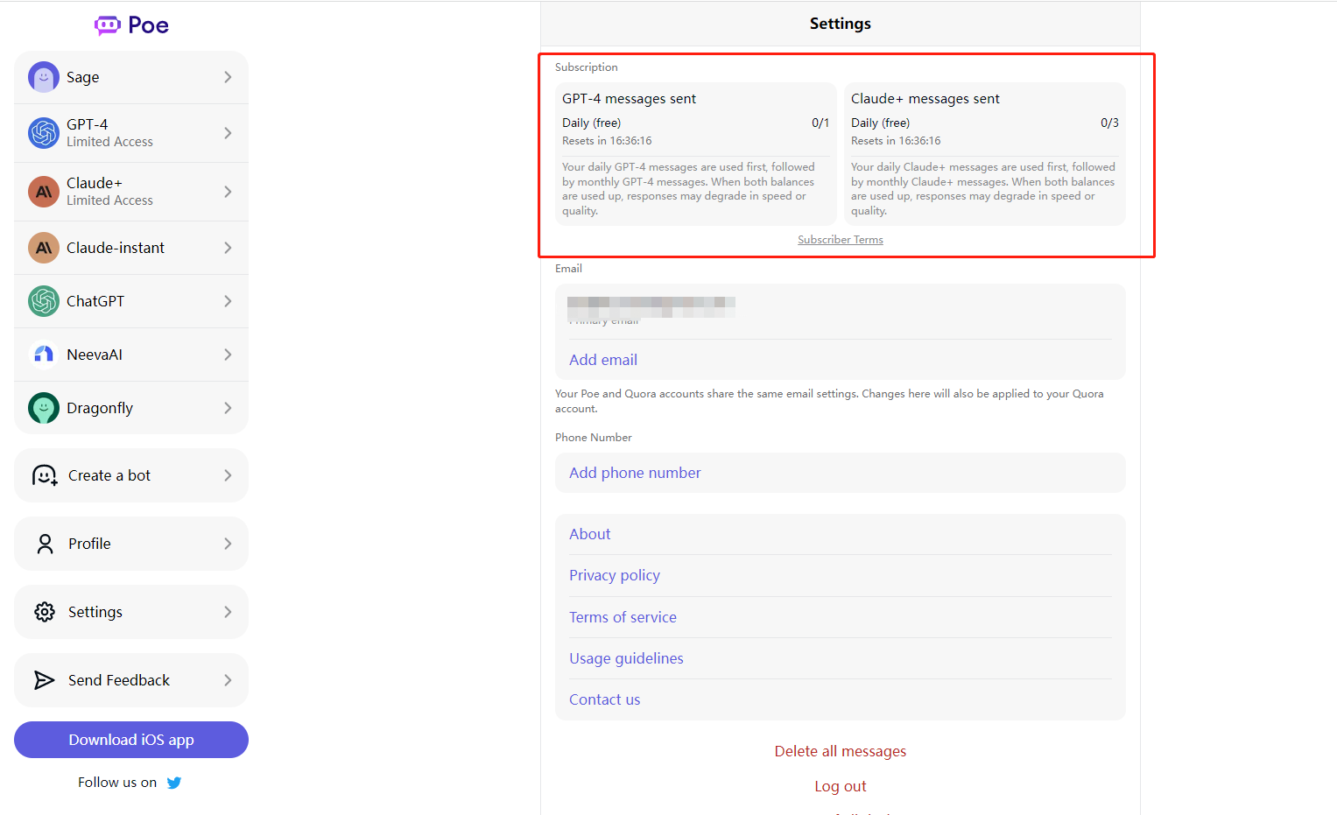The image size is (1337, 815).
Task: Click the ChatGPT avatar icon
Action: pos(44,301)
